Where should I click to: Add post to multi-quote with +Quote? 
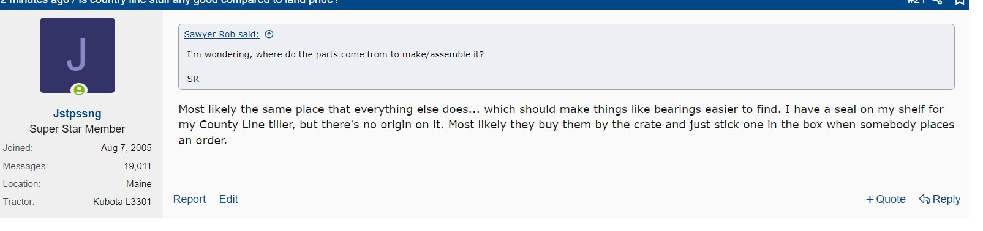point(886,199)
